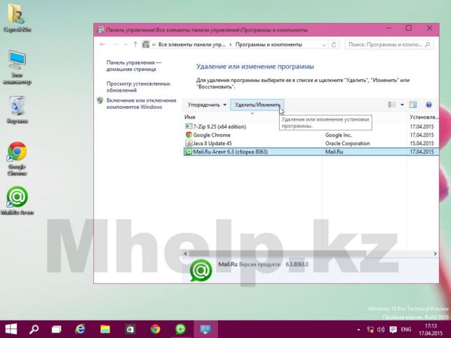Viewport: 451px width, 338px height.
Task: Go up one level arrow
Action: (135, 45)
